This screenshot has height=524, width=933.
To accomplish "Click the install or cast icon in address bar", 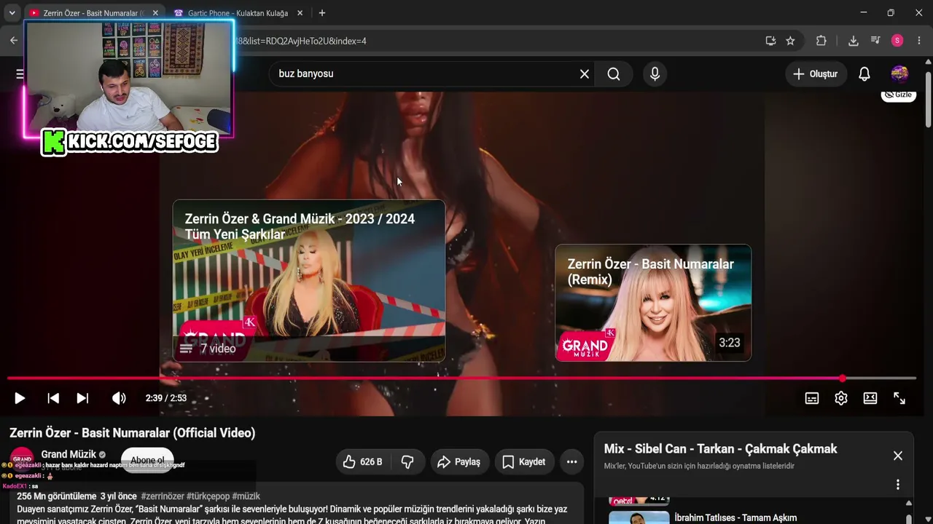I will [770, 41].
